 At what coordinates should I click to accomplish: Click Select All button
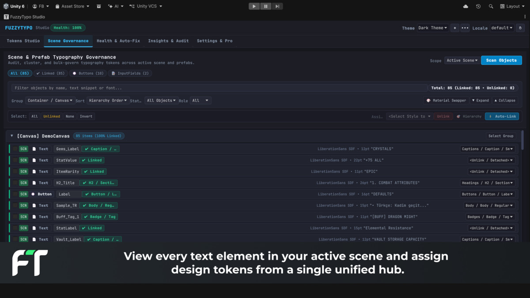[34, 117]
